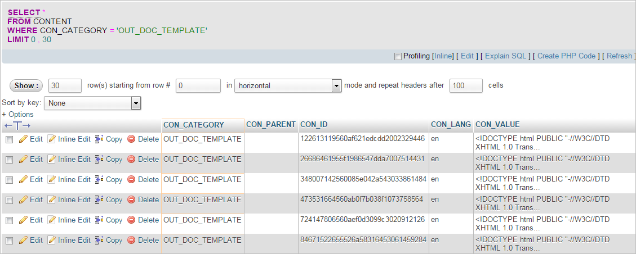Click the Delete icon in the last row
The height and width of the screenshot is (254, 636).
(x=131, y=240)
